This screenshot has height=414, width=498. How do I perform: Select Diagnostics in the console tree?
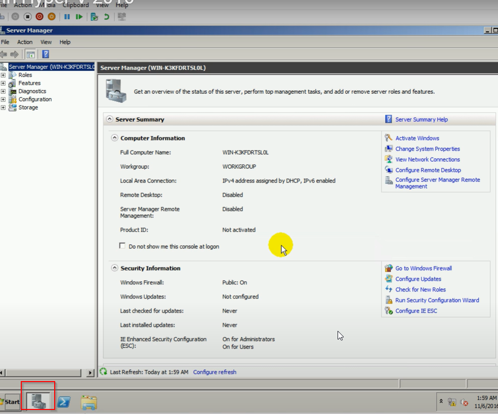(x=32, y=91)
